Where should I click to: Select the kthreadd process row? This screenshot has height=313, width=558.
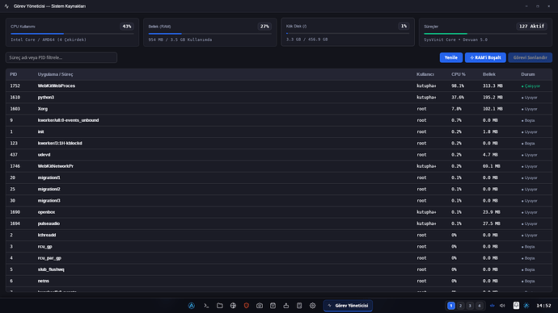click(x=279, y=235)
